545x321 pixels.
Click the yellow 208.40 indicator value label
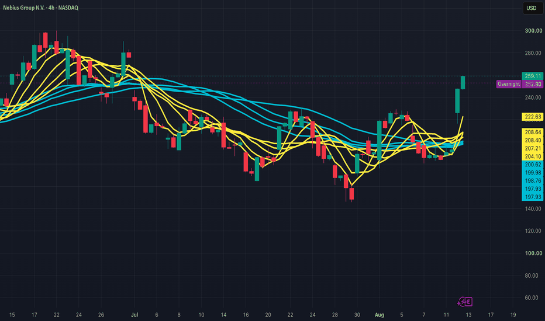click(x=533, y=140)
